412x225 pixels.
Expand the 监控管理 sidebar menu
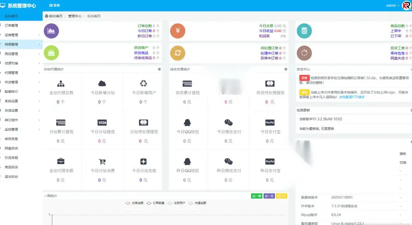[x=21, y=129]
